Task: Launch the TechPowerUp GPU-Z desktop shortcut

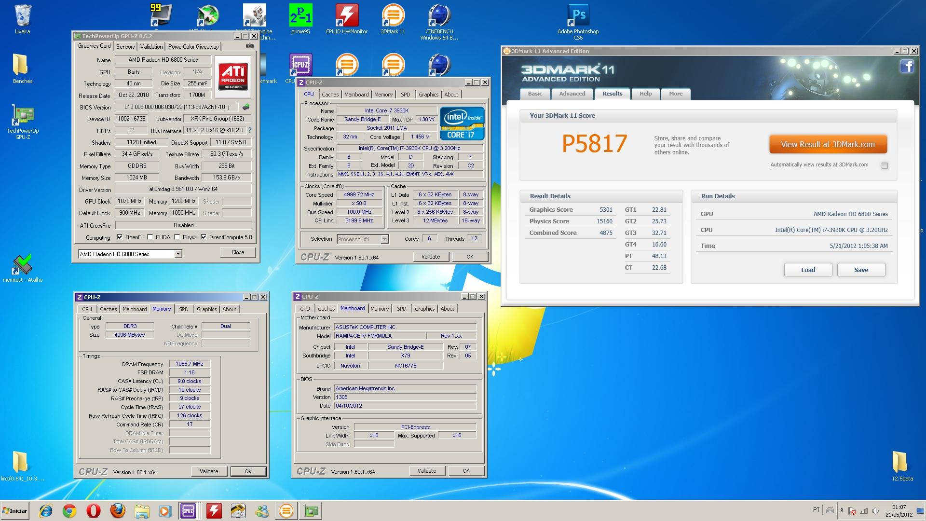Action: coord(22,122)
